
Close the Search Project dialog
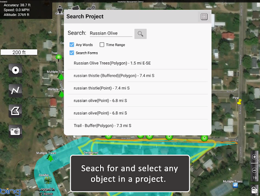coord(204,17)
